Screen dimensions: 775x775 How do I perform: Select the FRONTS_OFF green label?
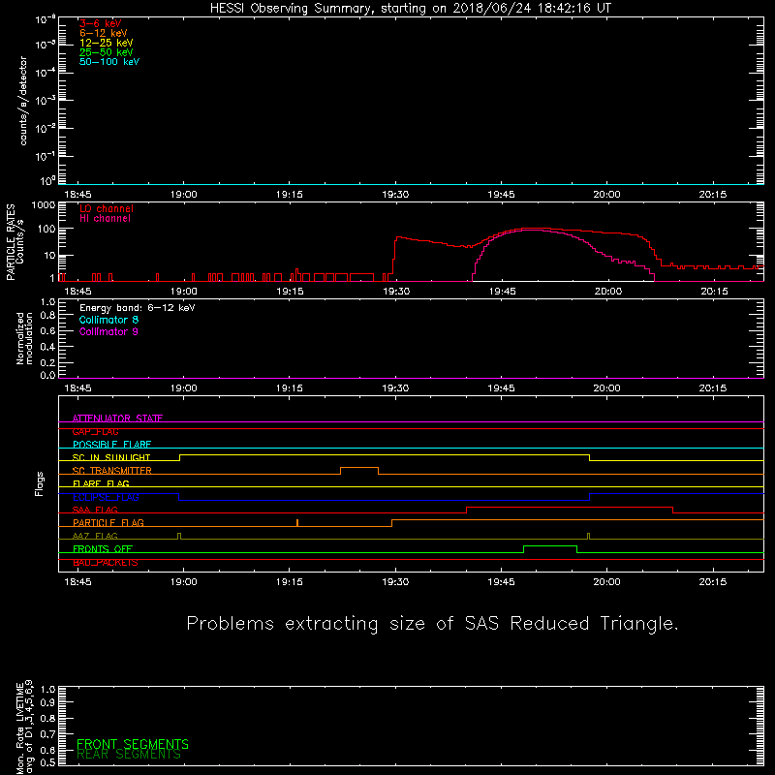103,548
